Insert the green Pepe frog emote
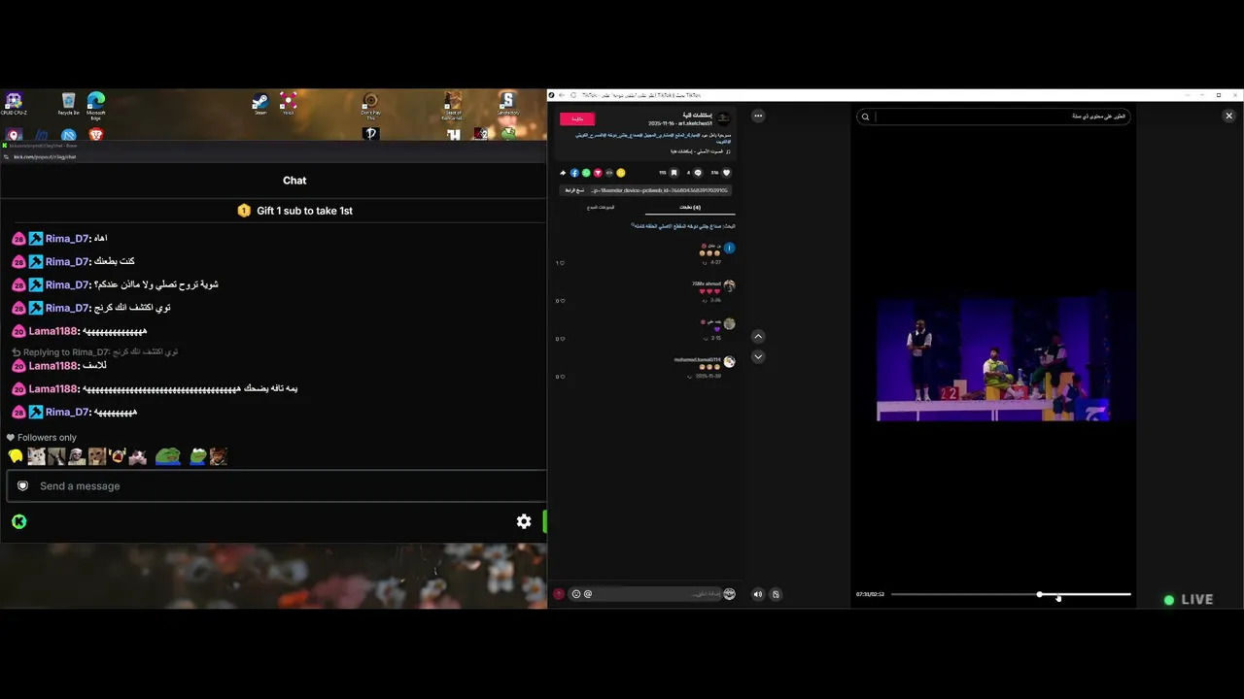 click(168, 456)
